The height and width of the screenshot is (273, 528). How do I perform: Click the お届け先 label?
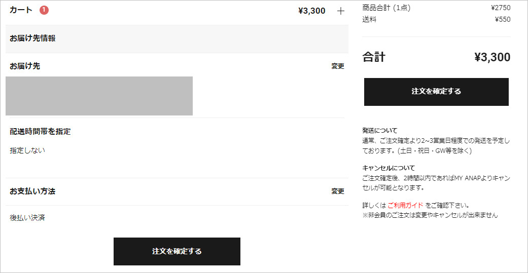coord(25,66)
